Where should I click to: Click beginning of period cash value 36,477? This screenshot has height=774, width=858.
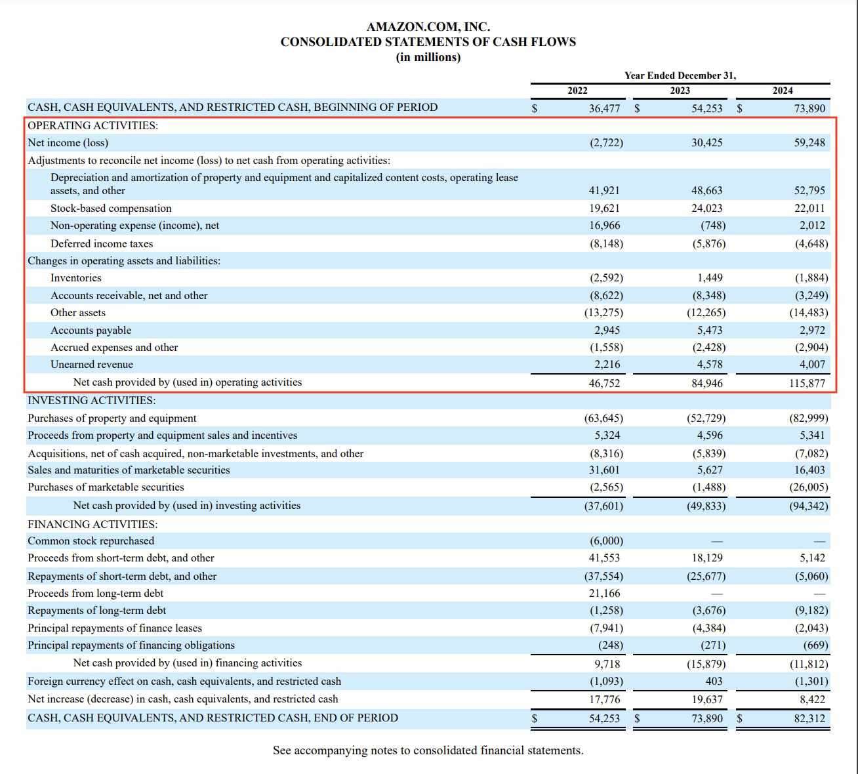(604, 108)
